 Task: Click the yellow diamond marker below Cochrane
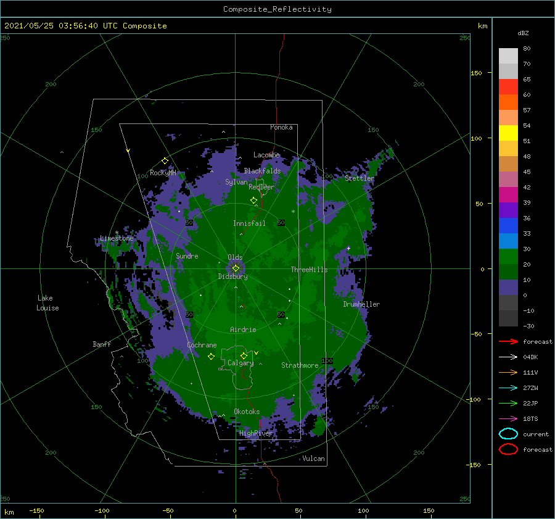(x=211, y=357)
